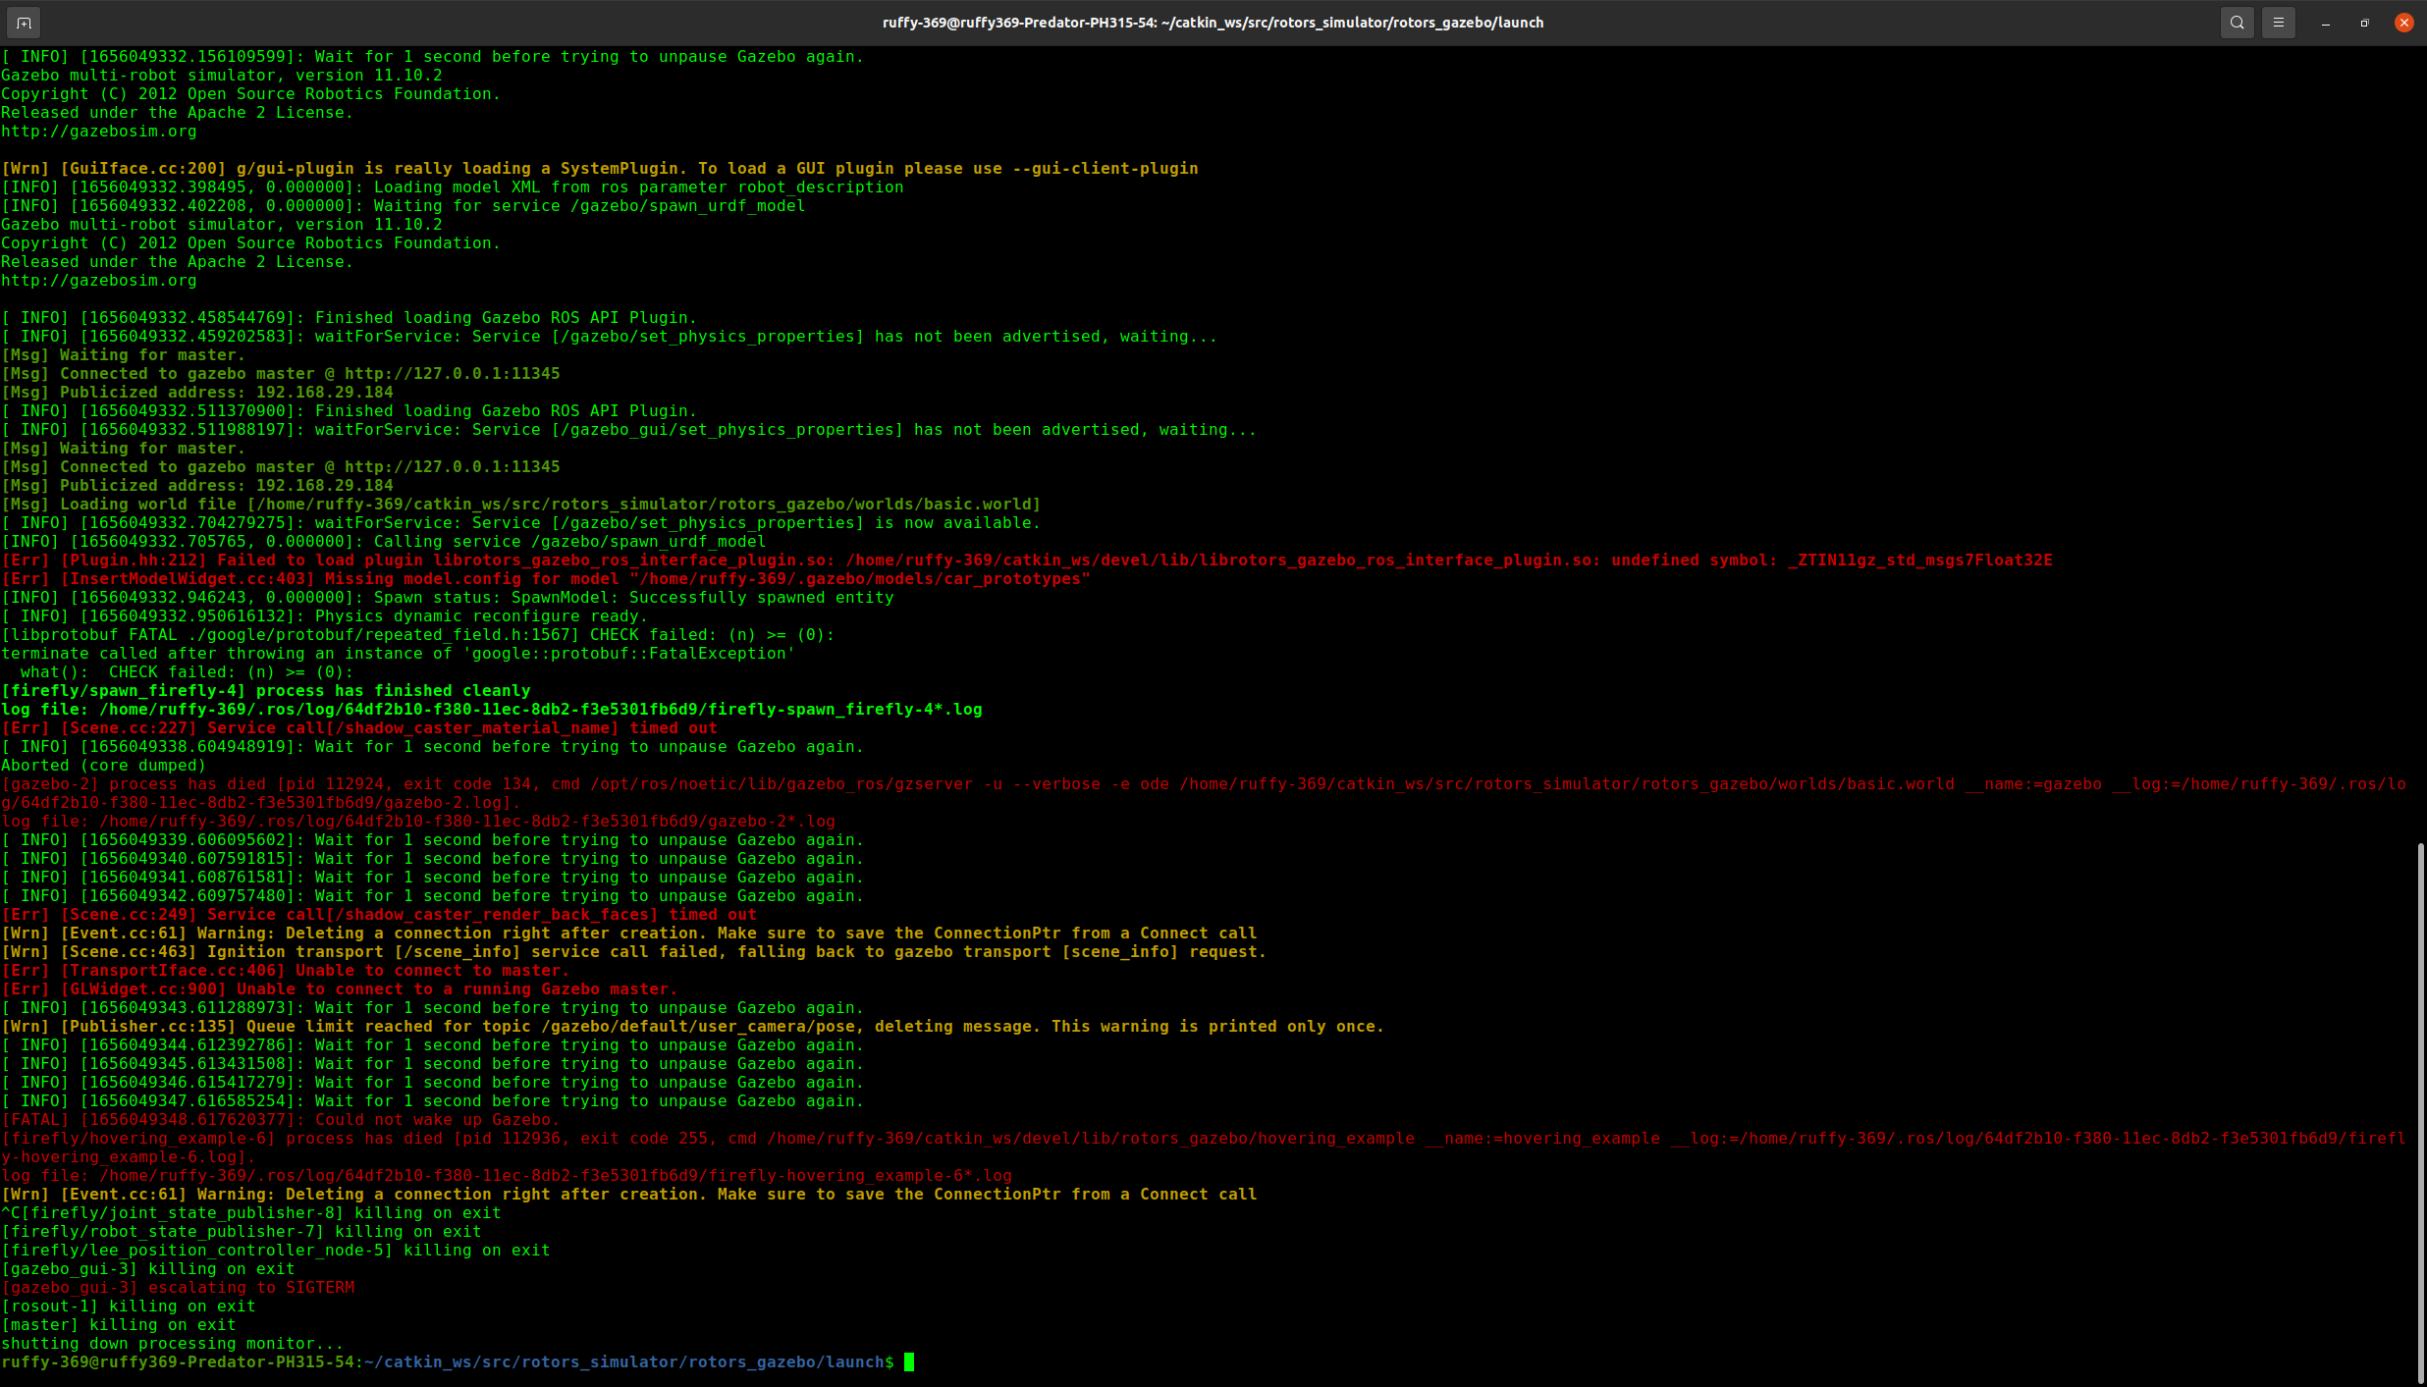Click the libprotobuf FATAL CHECK failed line
This screenshot has width=2427, height=1387.
417,635
